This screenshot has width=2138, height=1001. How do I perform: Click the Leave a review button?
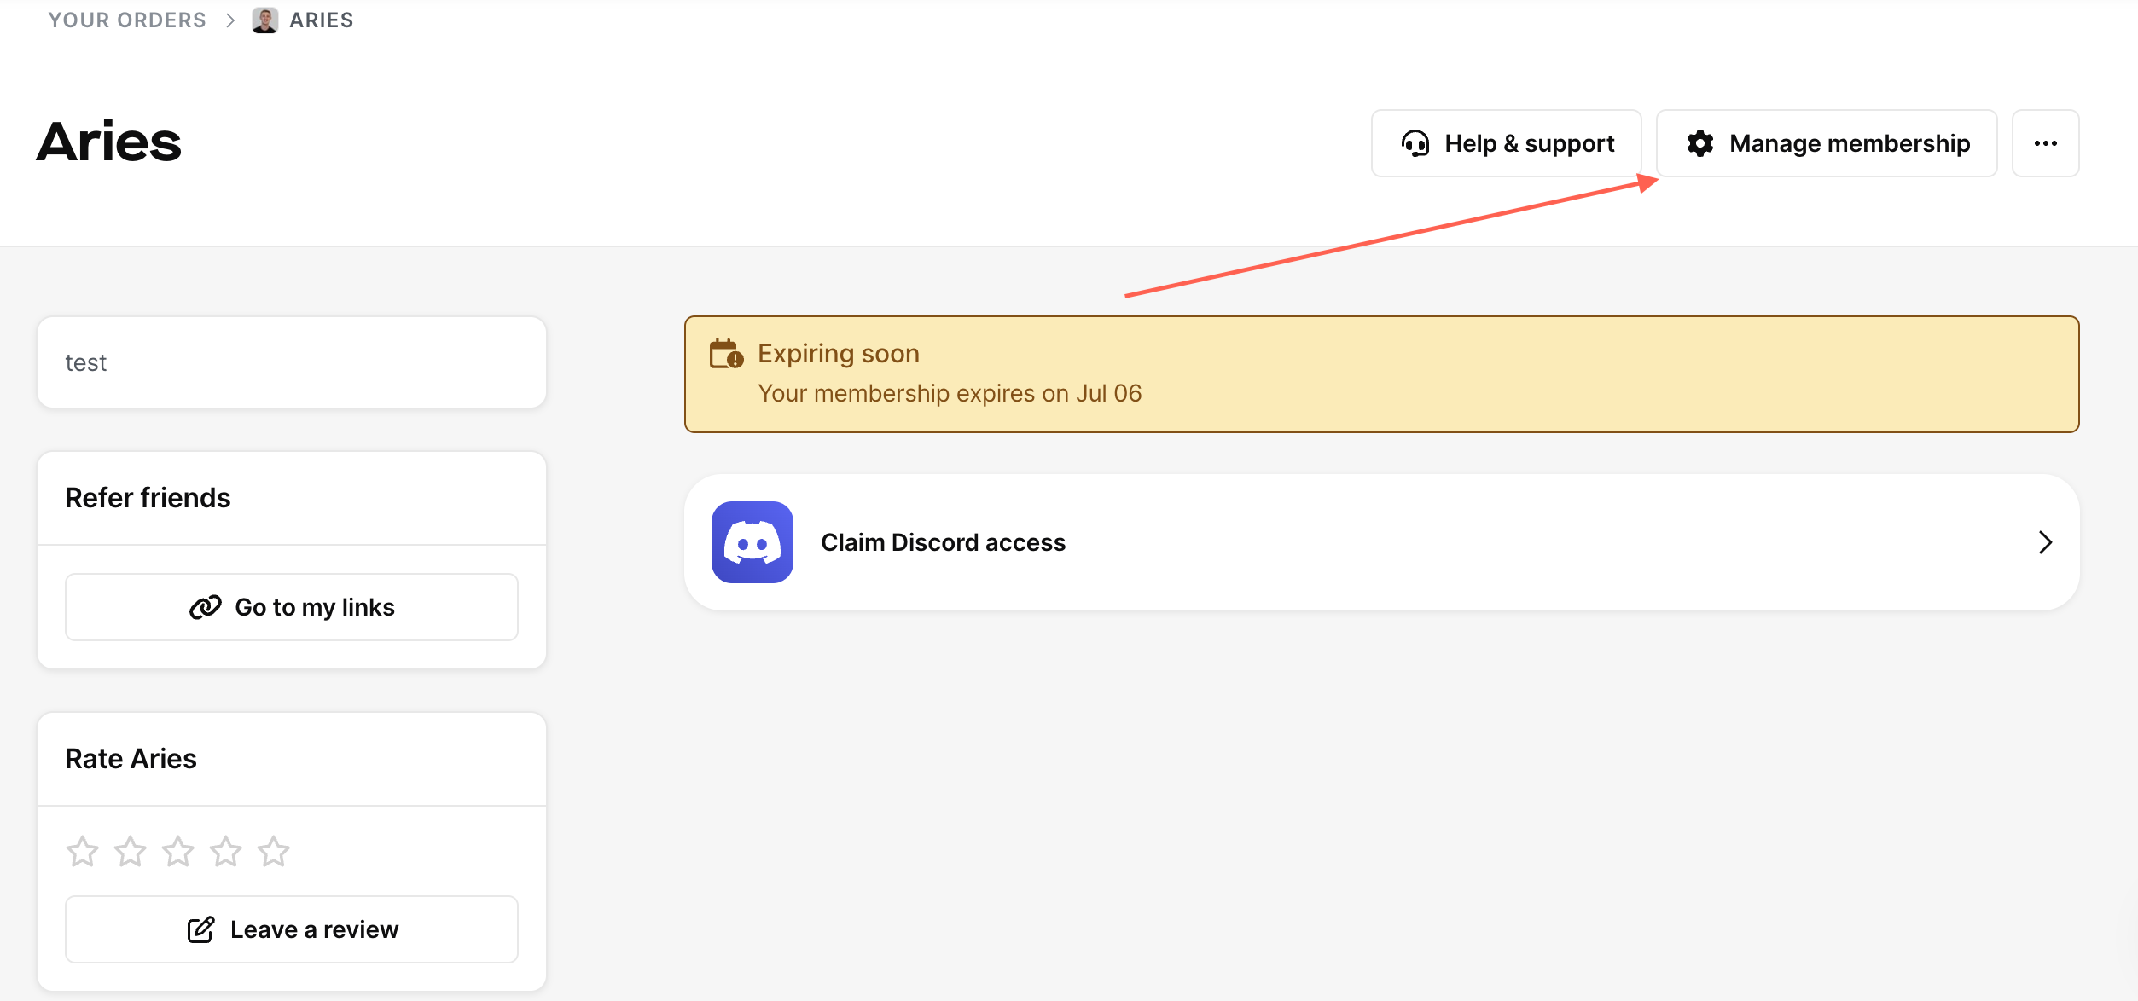point(292,929)
